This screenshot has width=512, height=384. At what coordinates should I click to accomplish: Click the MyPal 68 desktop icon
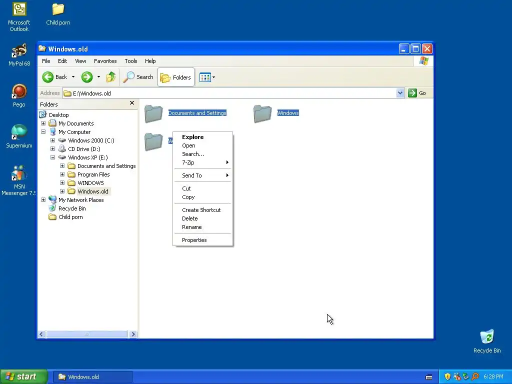click(x=19, y=54)
